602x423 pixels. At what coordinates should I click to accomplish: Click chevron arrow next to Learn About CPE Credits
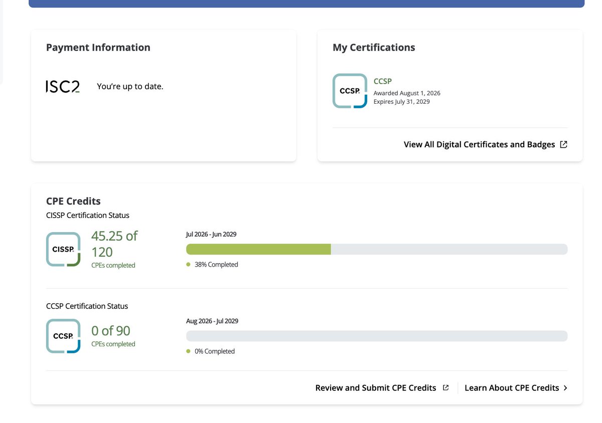[565, 388]
